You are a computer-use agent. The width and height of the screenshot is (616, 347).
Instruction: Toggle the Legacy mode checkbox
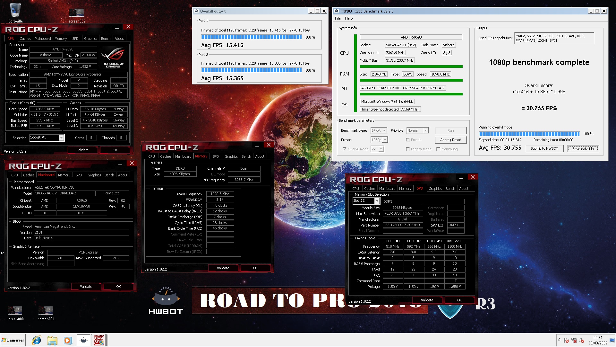point(408,149)
